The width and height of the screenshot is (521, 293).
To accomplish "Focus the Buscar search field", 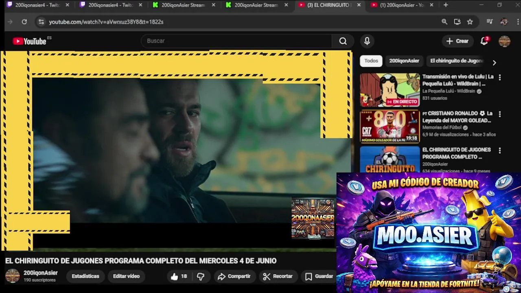I will pyautogui.click(x=236, y=41).
